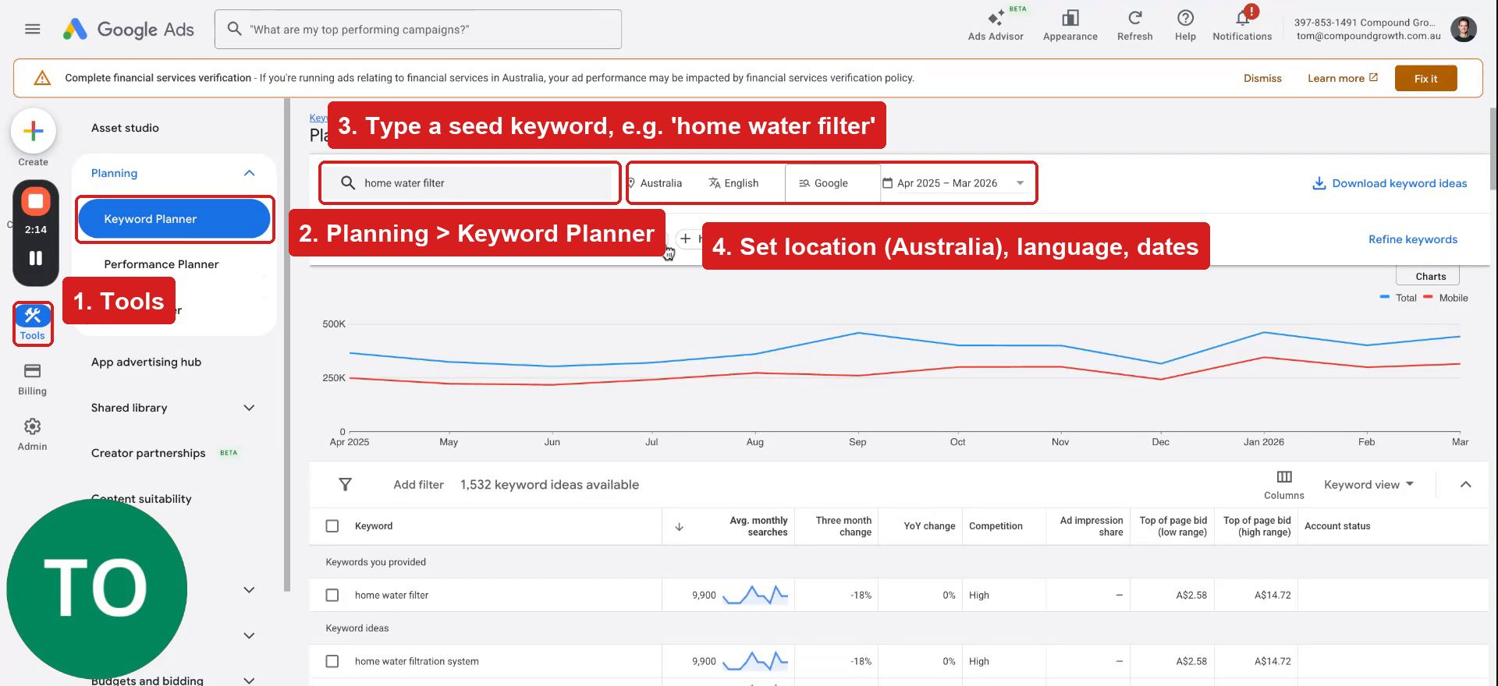The height and width of the screenshot is (686, 1498).
Task: Click the page vertical scrollbar
Action: (1493, 148)
